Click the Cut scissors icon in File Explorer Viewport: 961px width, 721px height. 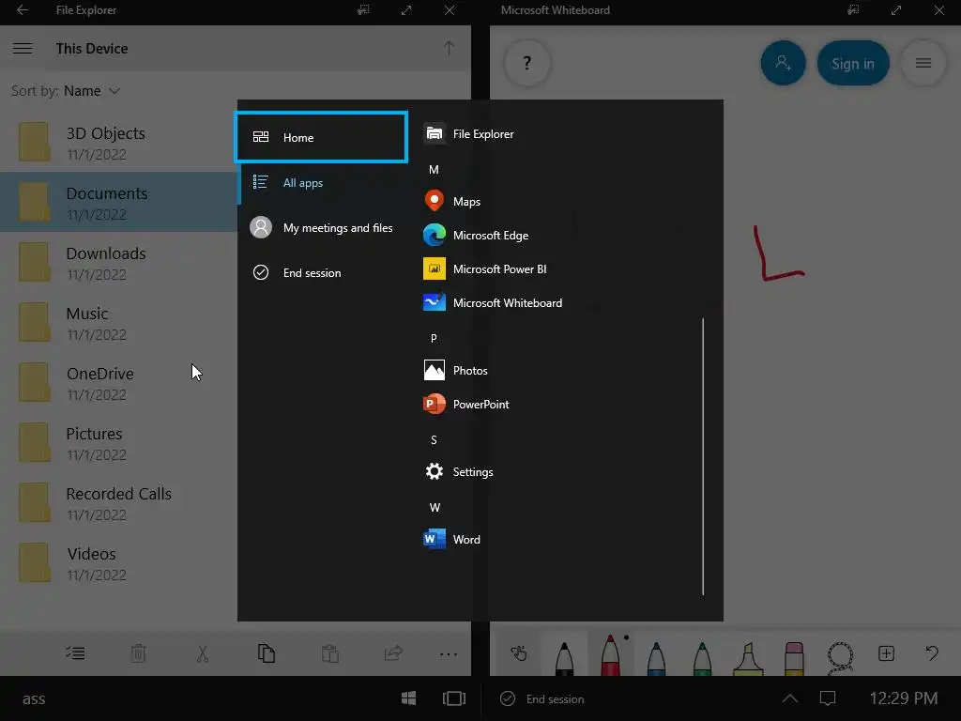tap(203, 653)
